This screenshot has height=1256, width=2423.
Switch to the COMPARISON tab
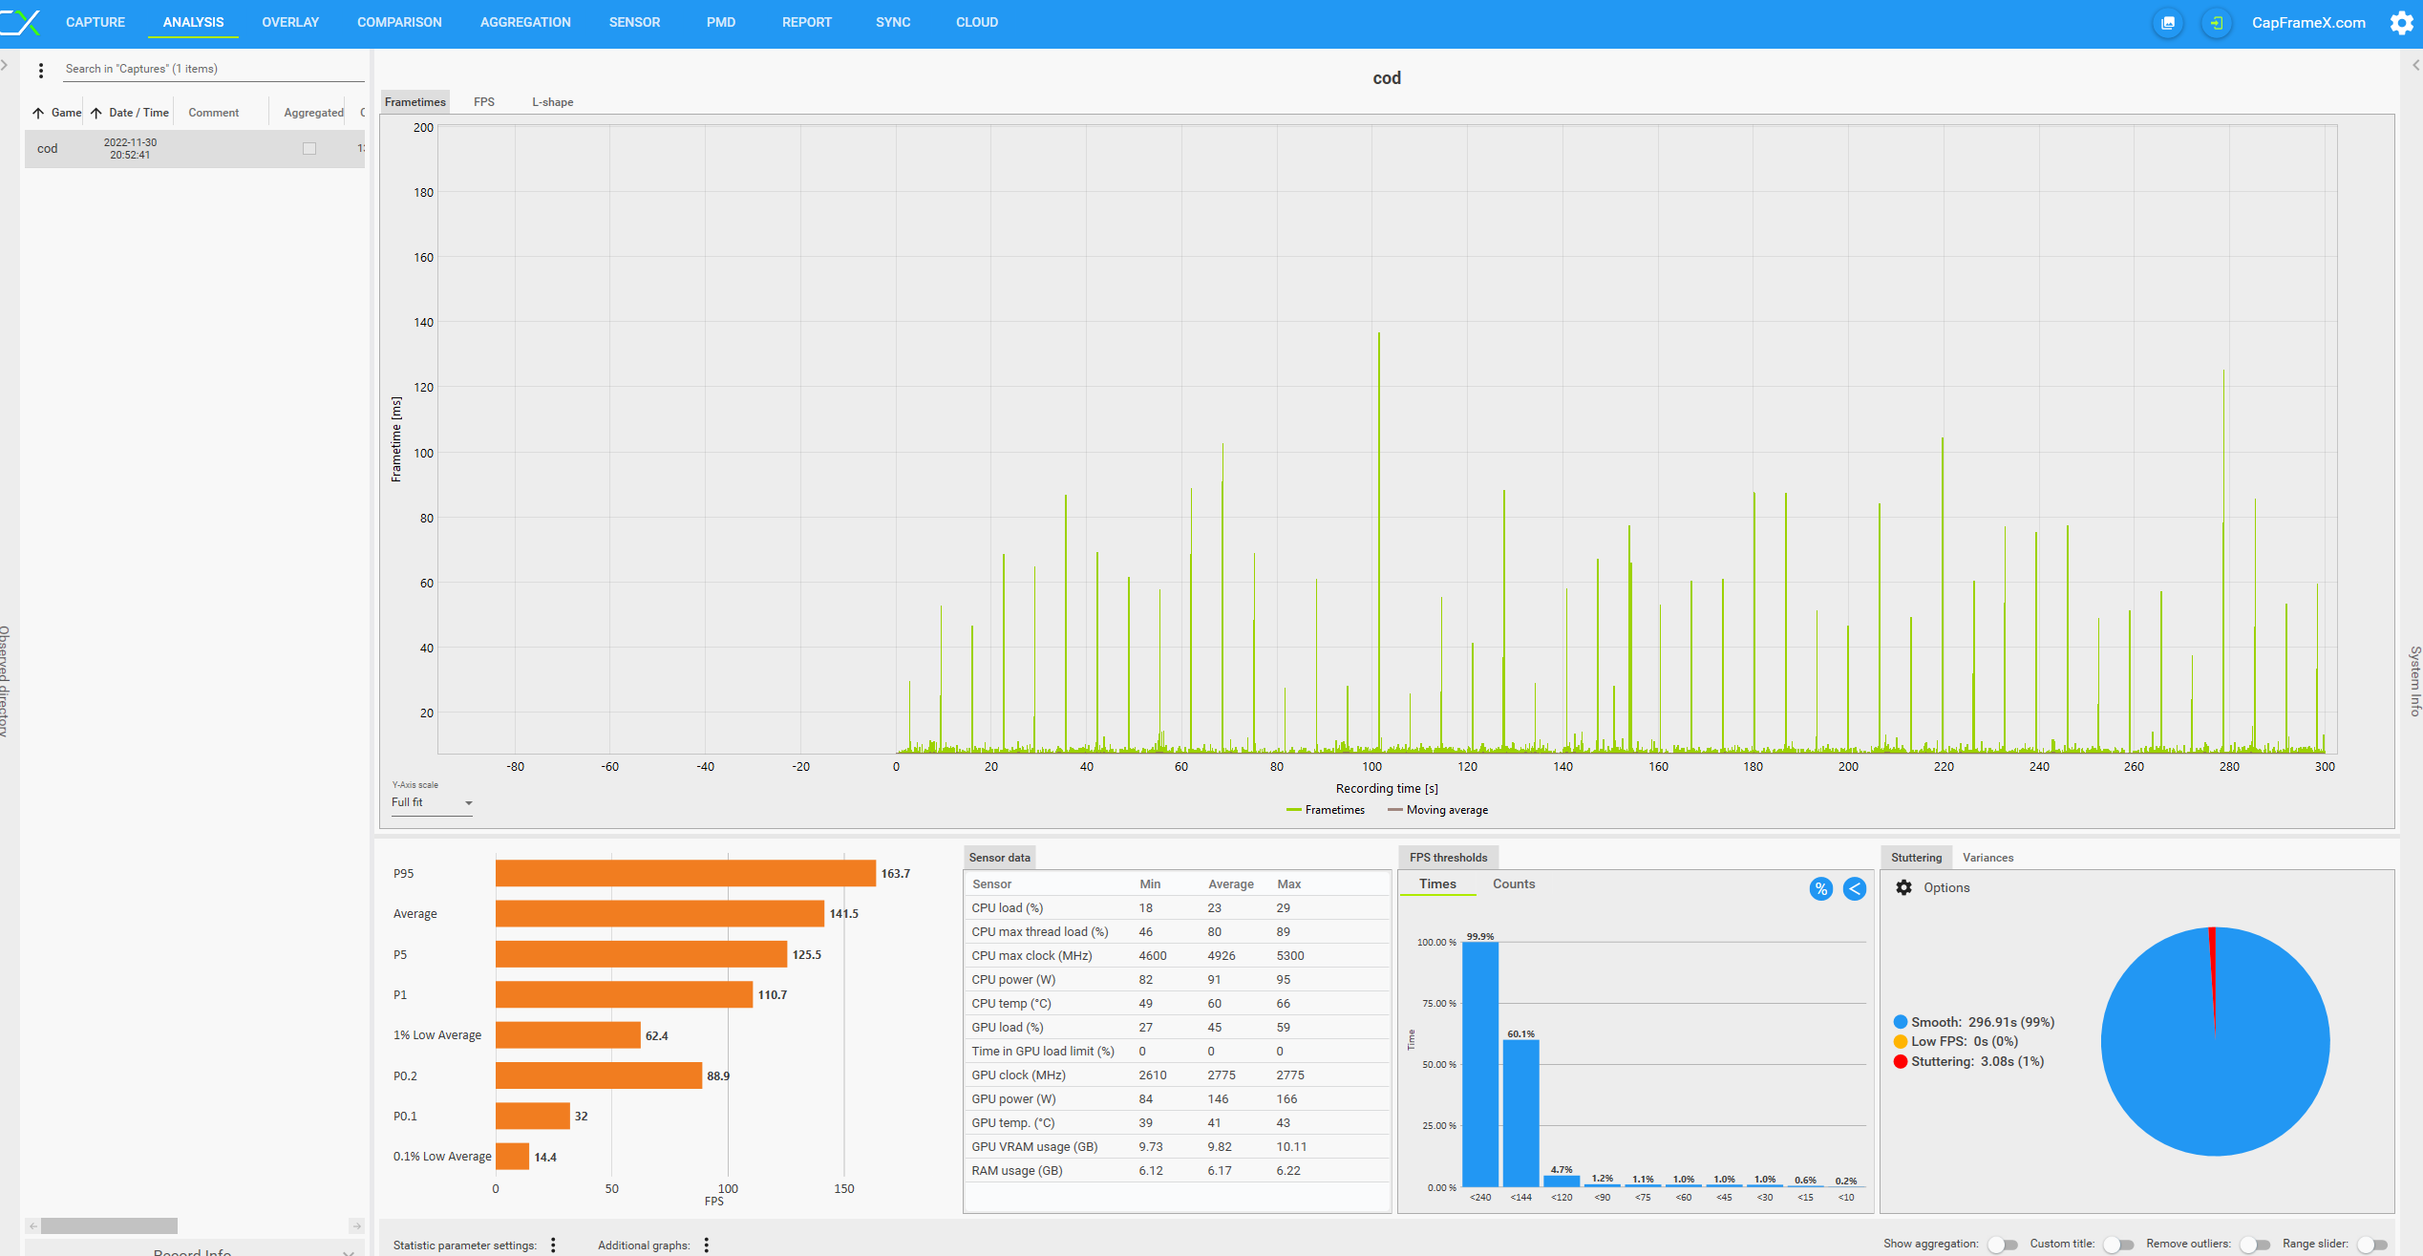click(399, 22)
